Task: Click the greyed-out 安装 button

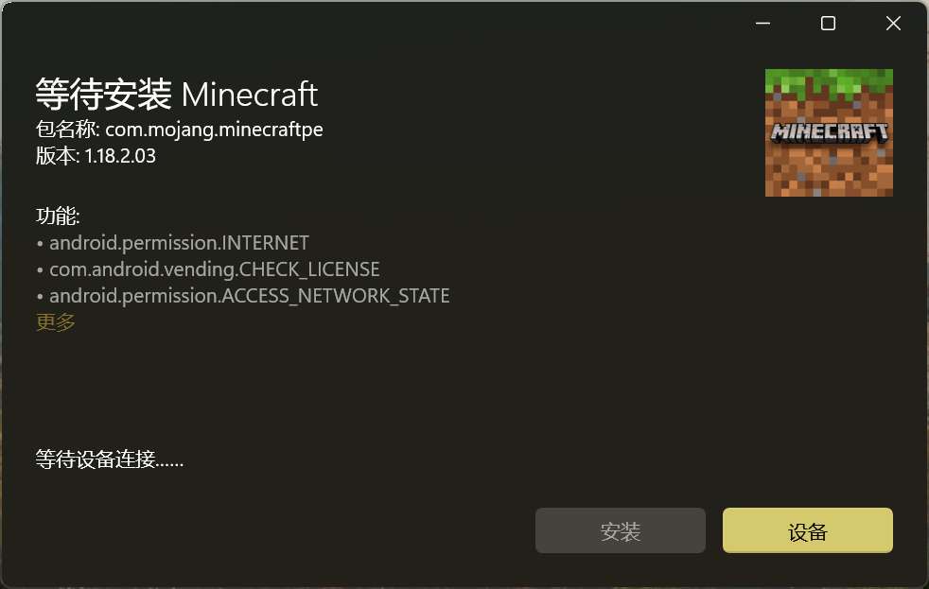Action: click(621, 531)
